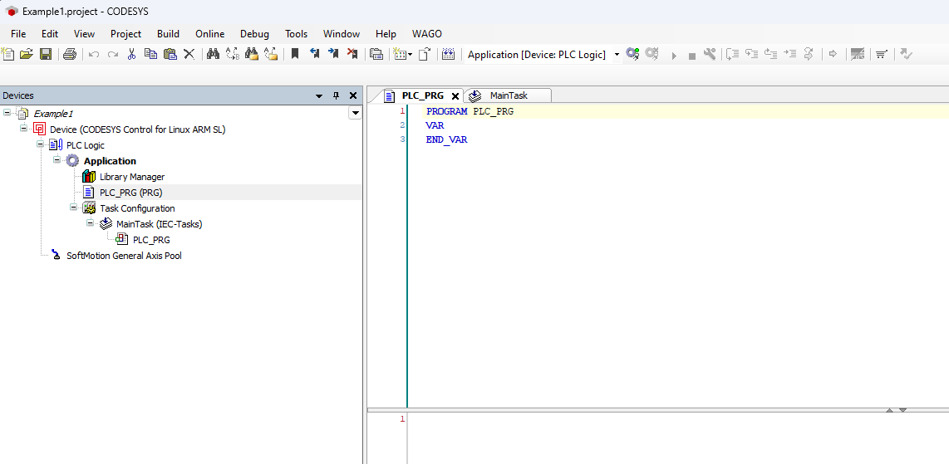The image size is (949, 464).
Task: Click the Toggle Bookmark icon
Action: coord(294,54)
